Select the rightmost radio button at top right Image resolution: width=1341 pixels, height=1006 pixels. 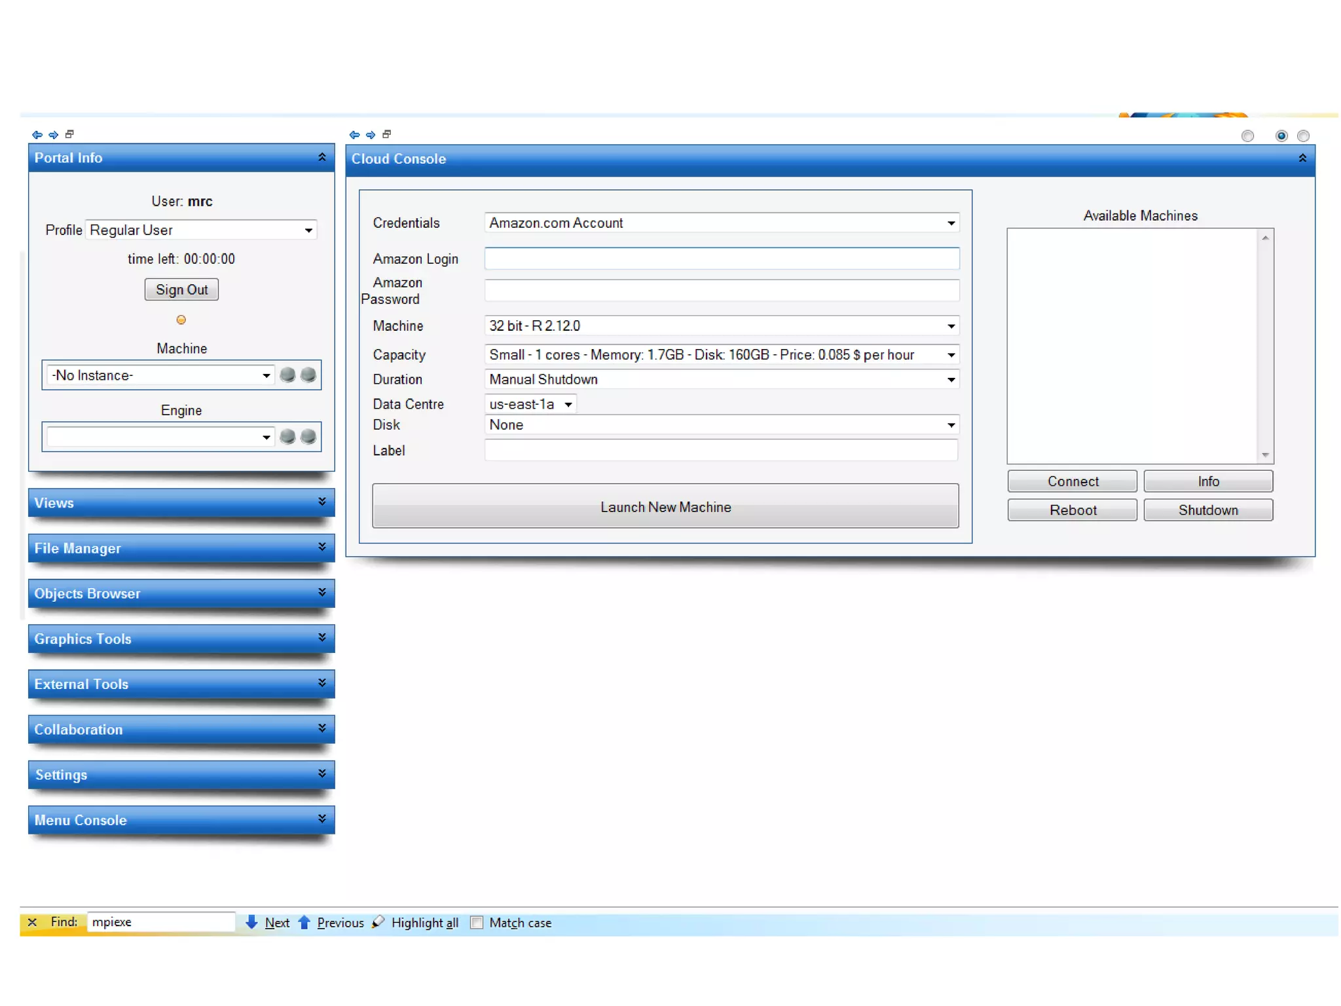coord(1303,136)
